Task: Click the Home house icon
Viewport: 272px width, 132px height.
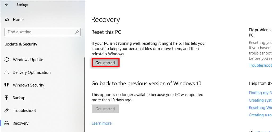Action: (x=7, y=20)
